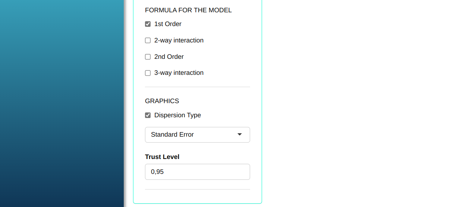Click the "2-way interaction" label text
The height and width of the screenshot is (207, 451).
[x=179, y=41]
